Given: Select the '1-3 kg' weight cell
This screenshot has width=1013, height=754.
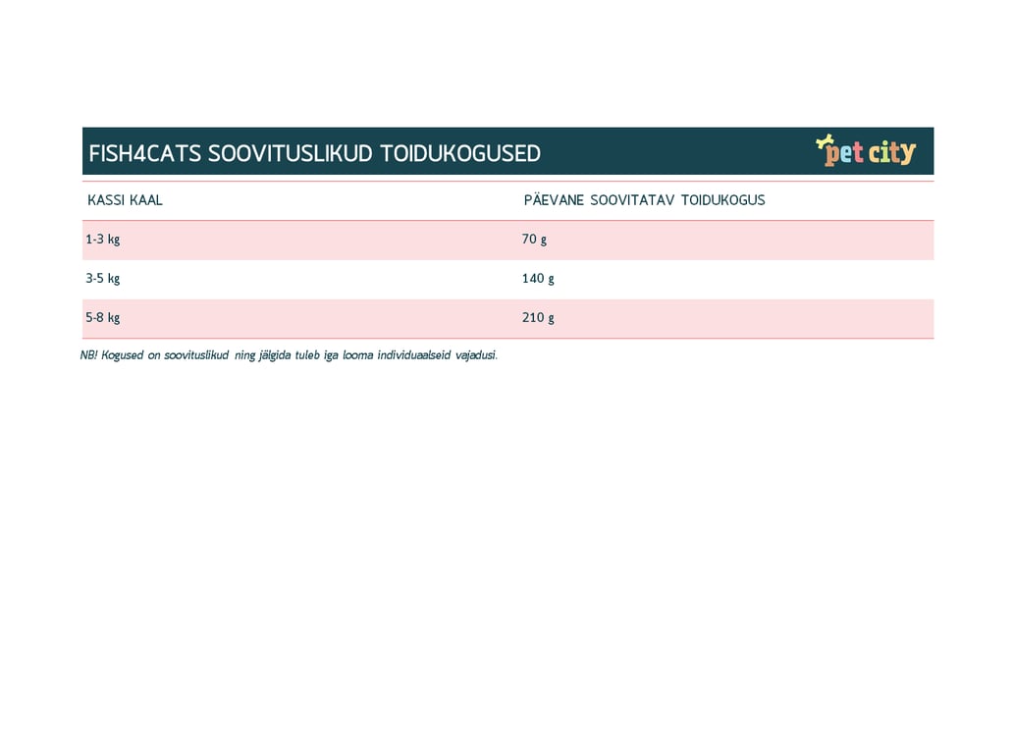Looking at the screenshot, I should [x=103, y=240].
